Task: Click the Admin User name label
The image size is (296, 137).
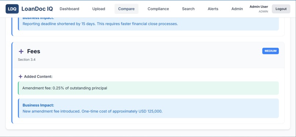Action: click(x=259, y=7)
